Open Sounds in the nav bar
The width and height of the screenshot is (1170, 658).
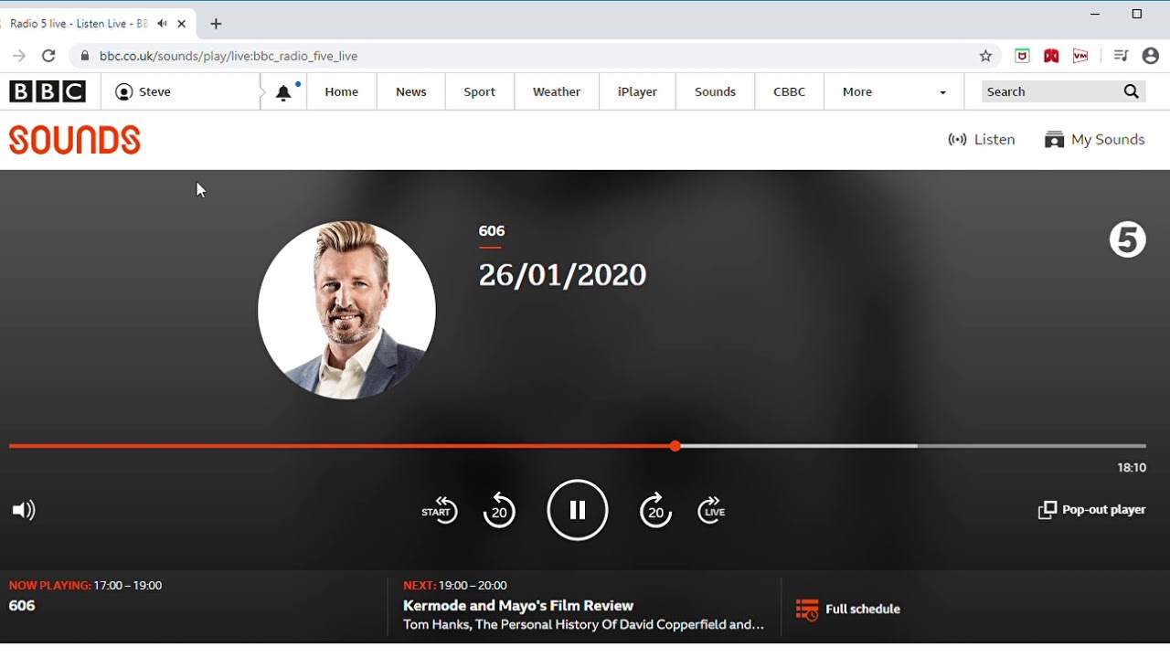click(716, 91)
